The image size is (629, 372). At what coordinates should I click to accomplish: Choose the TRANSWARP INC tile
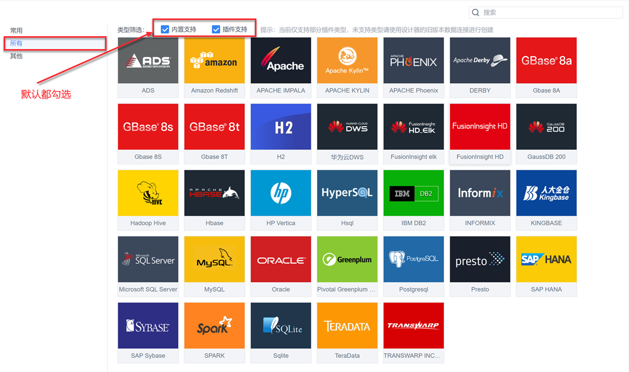[414, 333]
